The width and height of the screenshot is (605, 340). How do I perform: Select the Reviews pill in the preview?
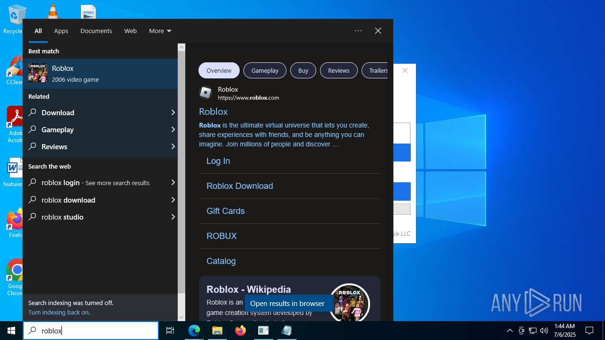(338, 70)
